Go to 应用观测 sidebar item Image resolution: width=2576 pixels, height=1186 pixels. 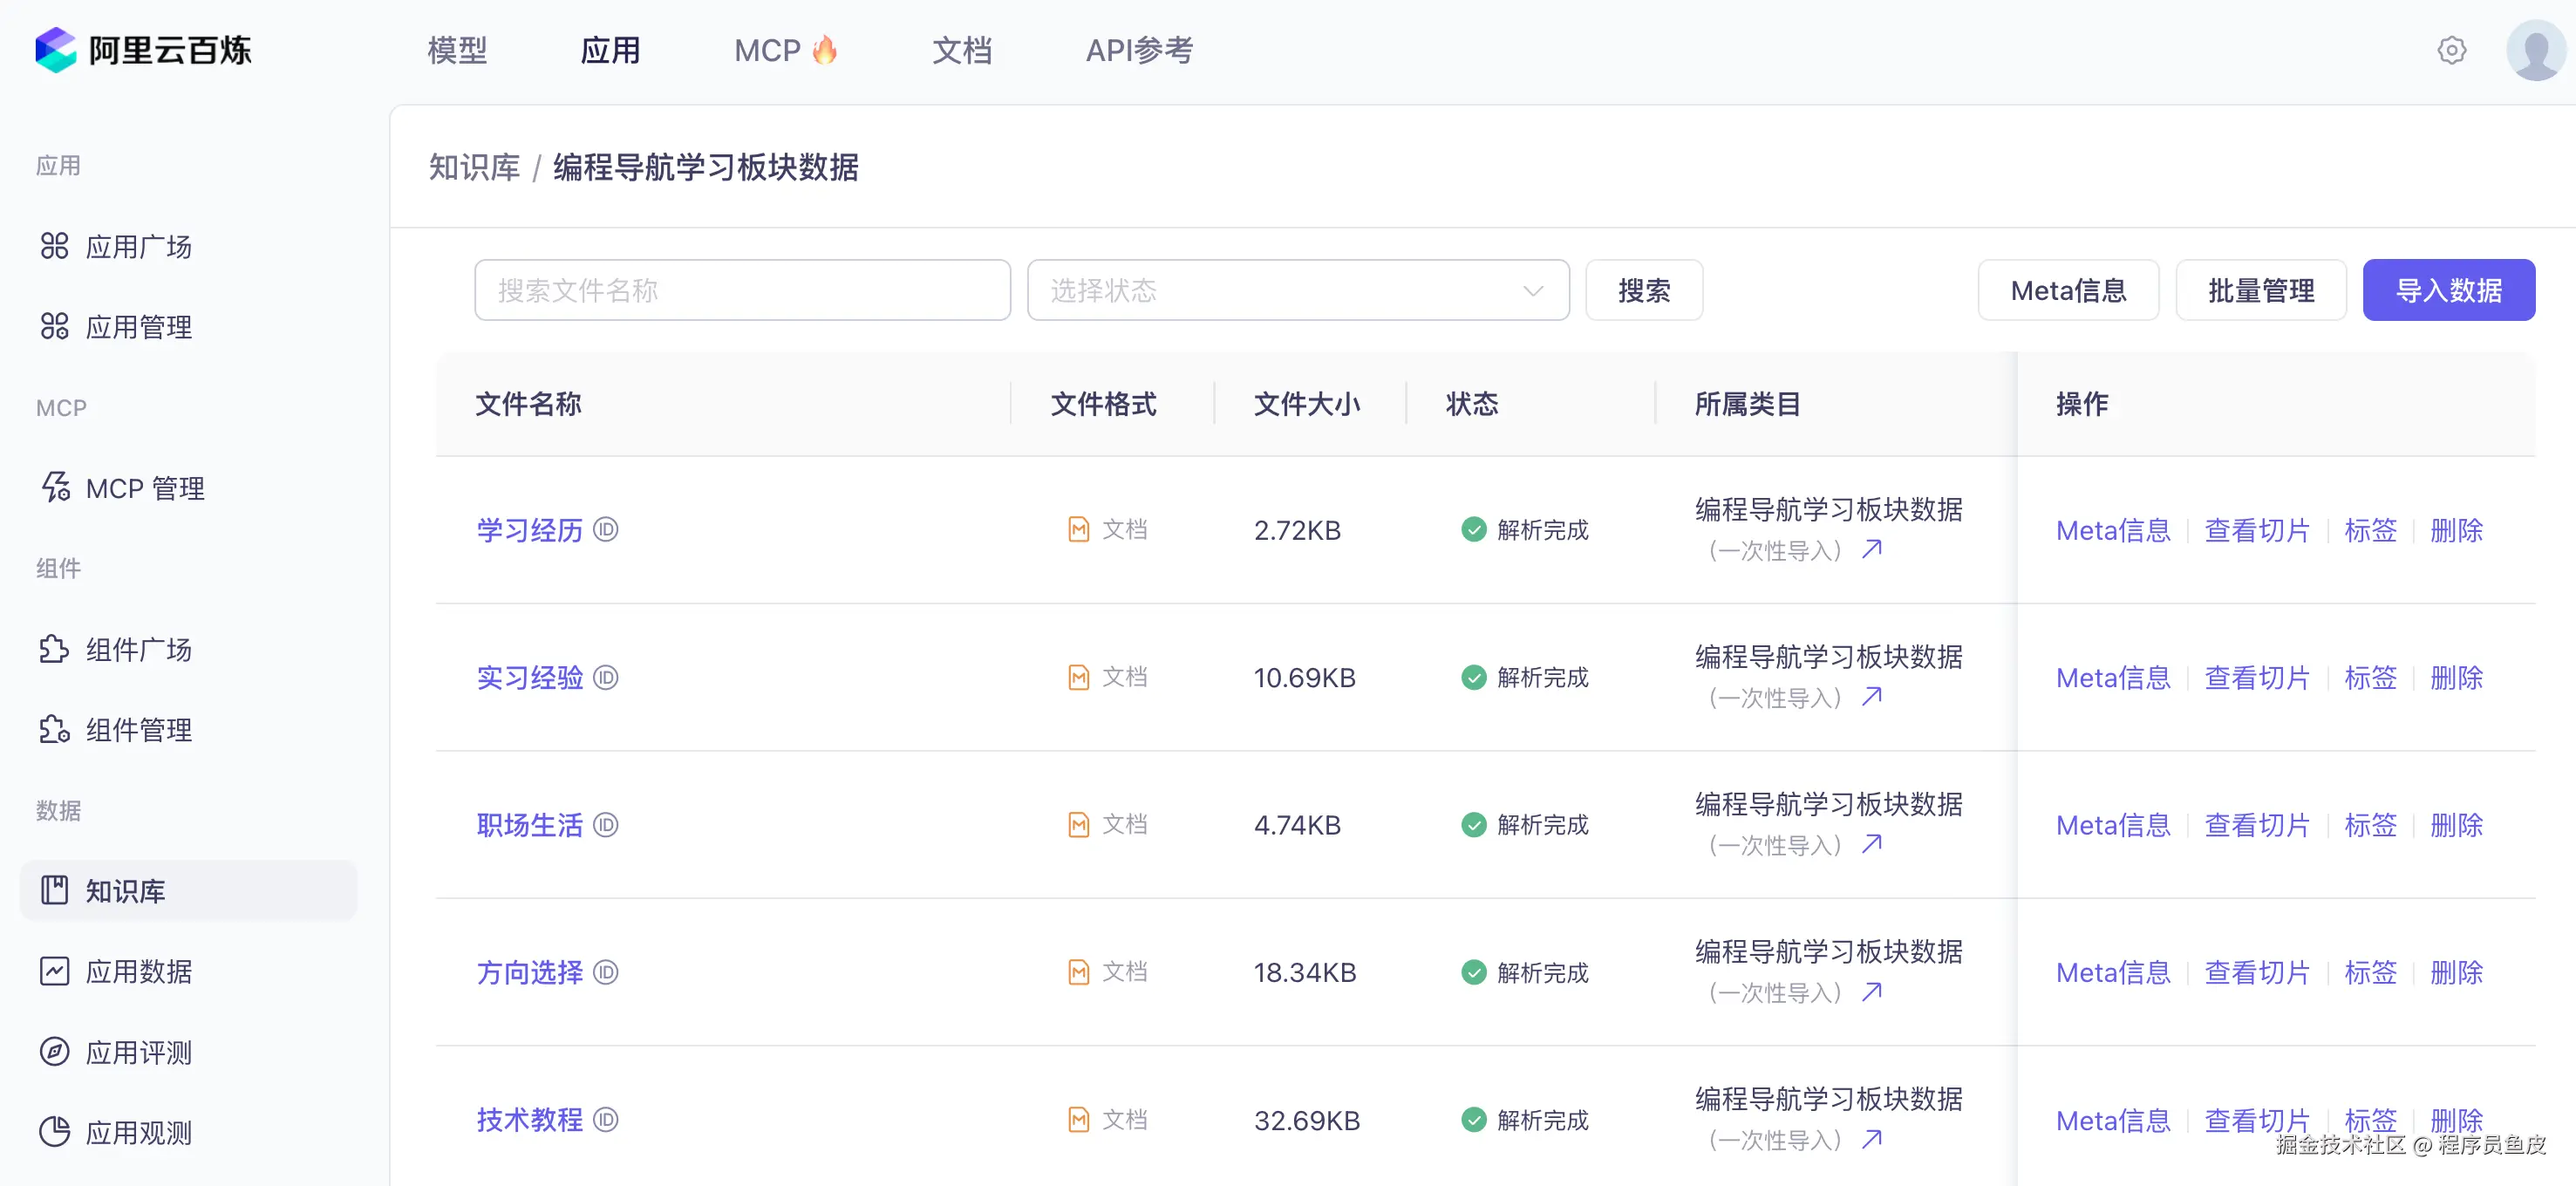(x=138, y=1132)
